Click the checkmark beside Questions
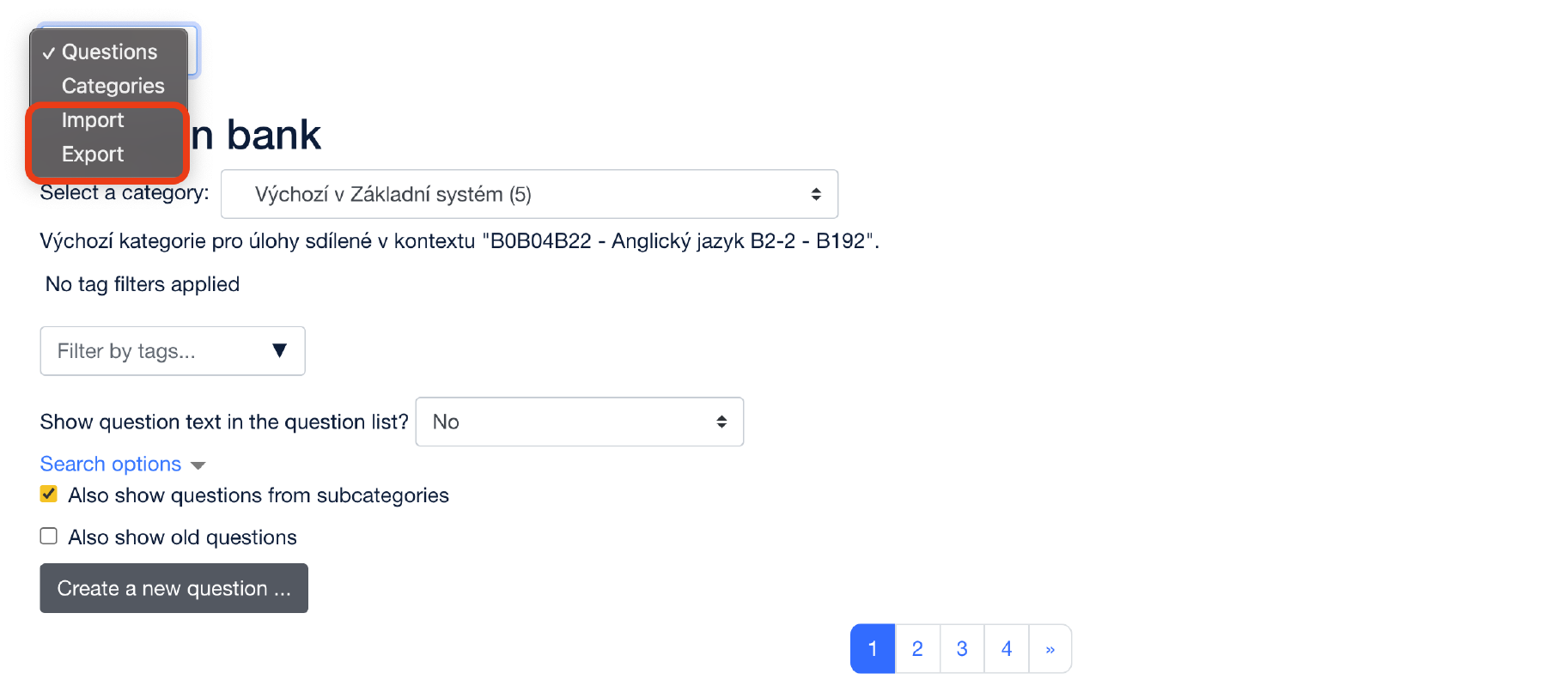This screenshot has height=686, width=1546. [x=49, y=53]
